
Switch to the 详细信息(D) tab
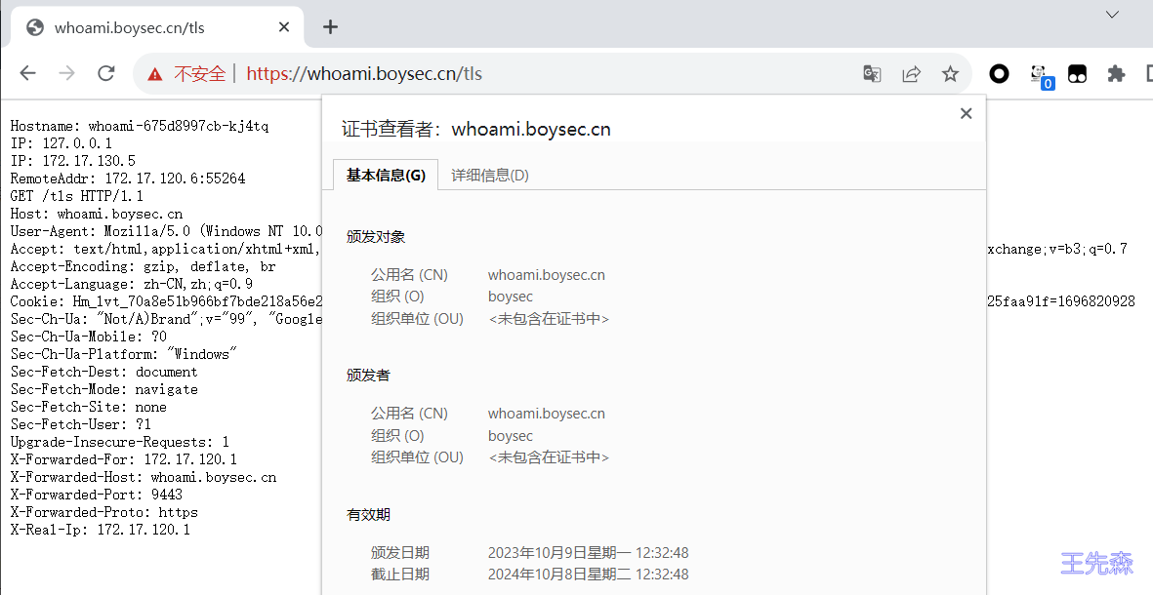490,176
